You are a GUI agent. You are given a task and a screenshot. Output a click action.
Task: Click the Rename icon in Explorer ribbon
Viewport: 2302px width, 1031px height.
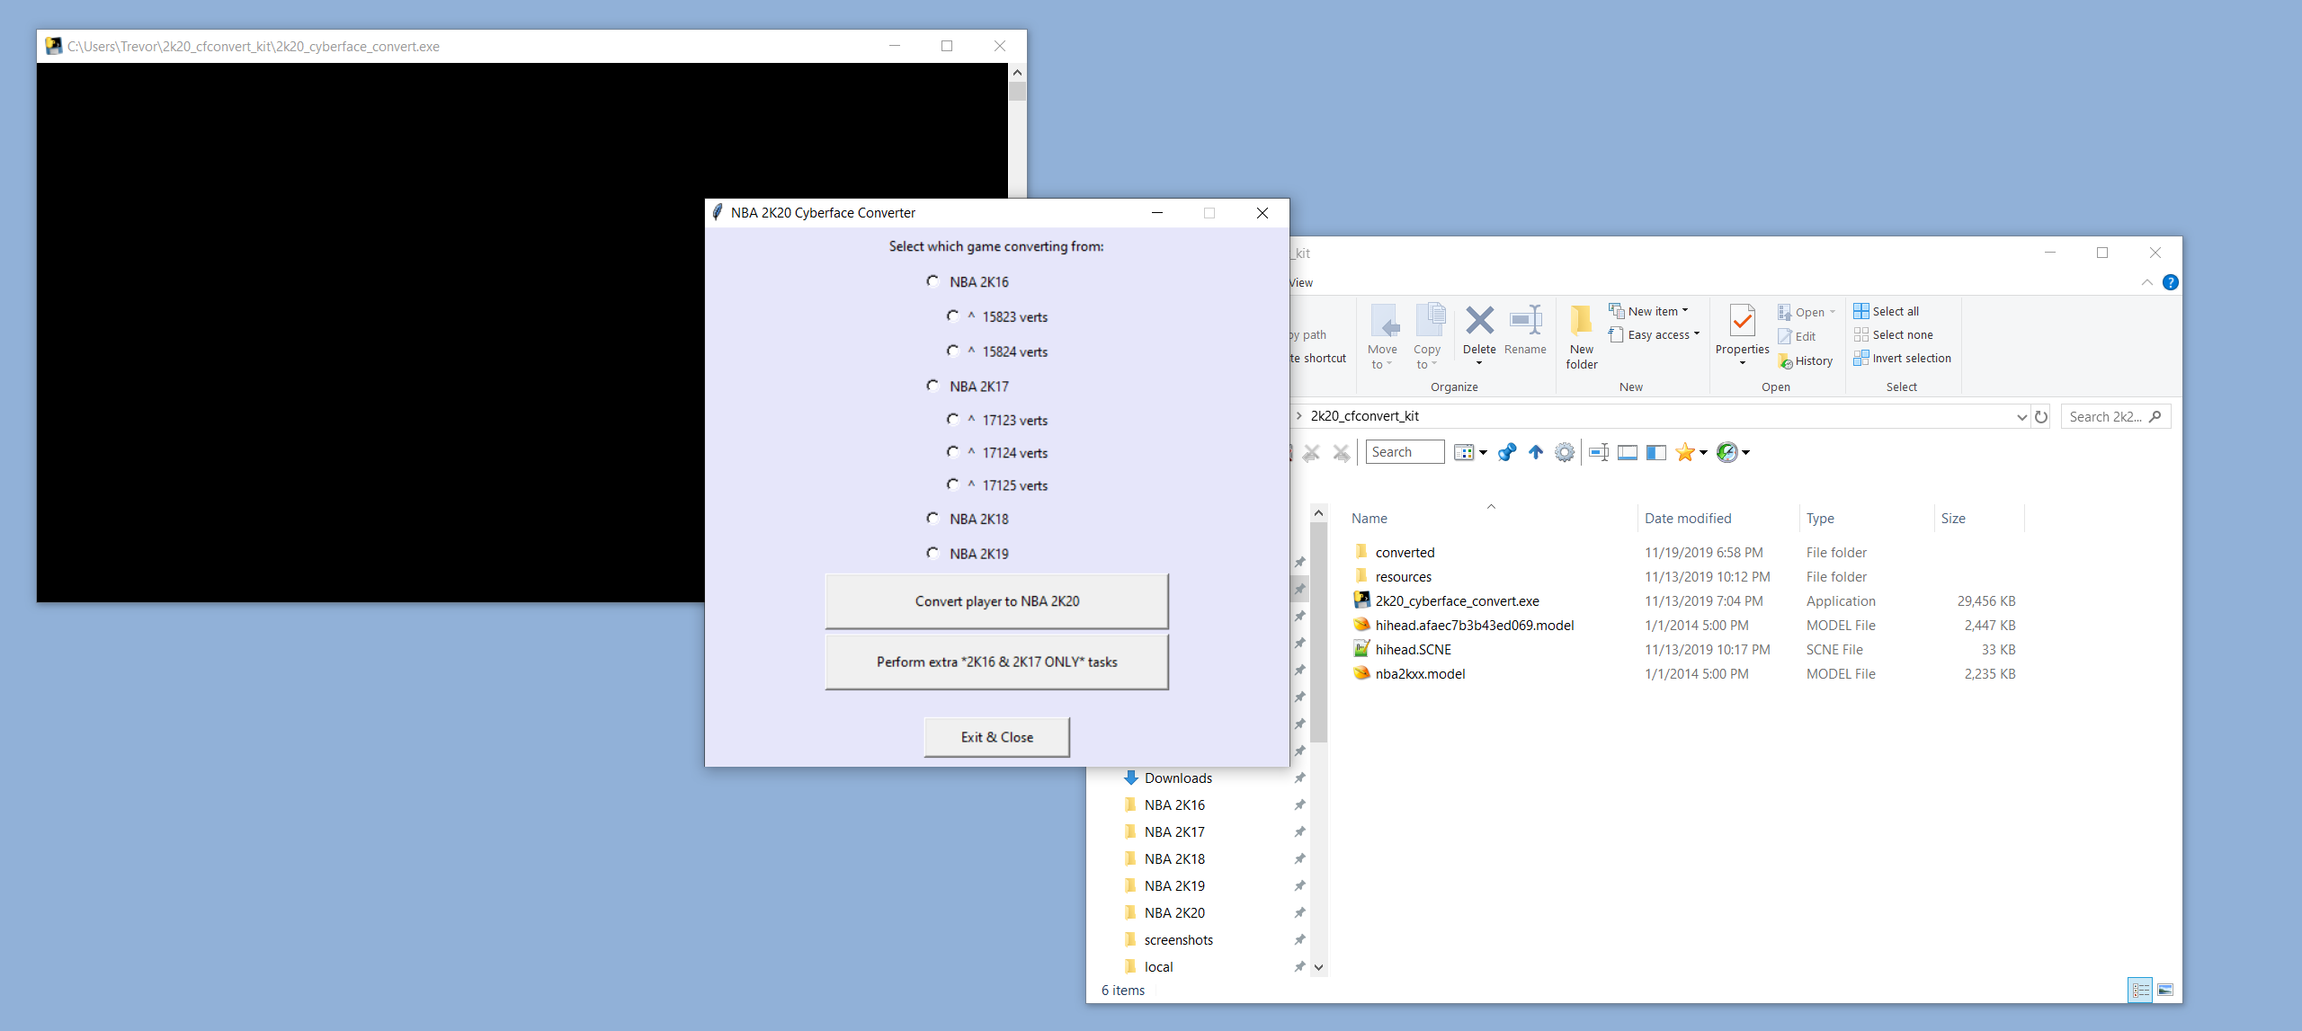pos(1525,321)
